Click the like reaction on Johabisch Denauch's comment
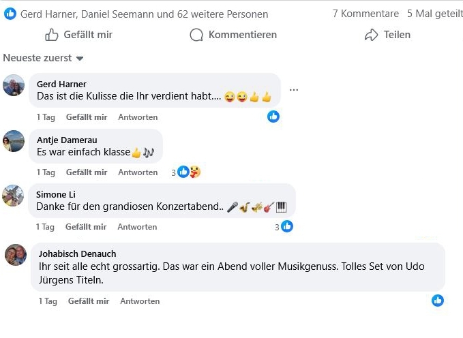Screen dimensions: 463x338 click(438, 301)
